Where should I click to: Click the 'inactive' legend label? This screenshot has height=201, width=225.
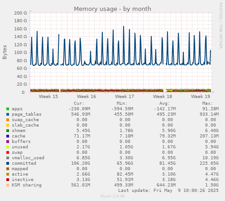click(x=23, y=180)
